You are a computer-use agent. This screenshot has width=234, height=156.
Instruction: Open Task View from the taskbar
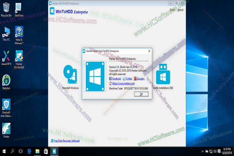(x=20, y=151)
